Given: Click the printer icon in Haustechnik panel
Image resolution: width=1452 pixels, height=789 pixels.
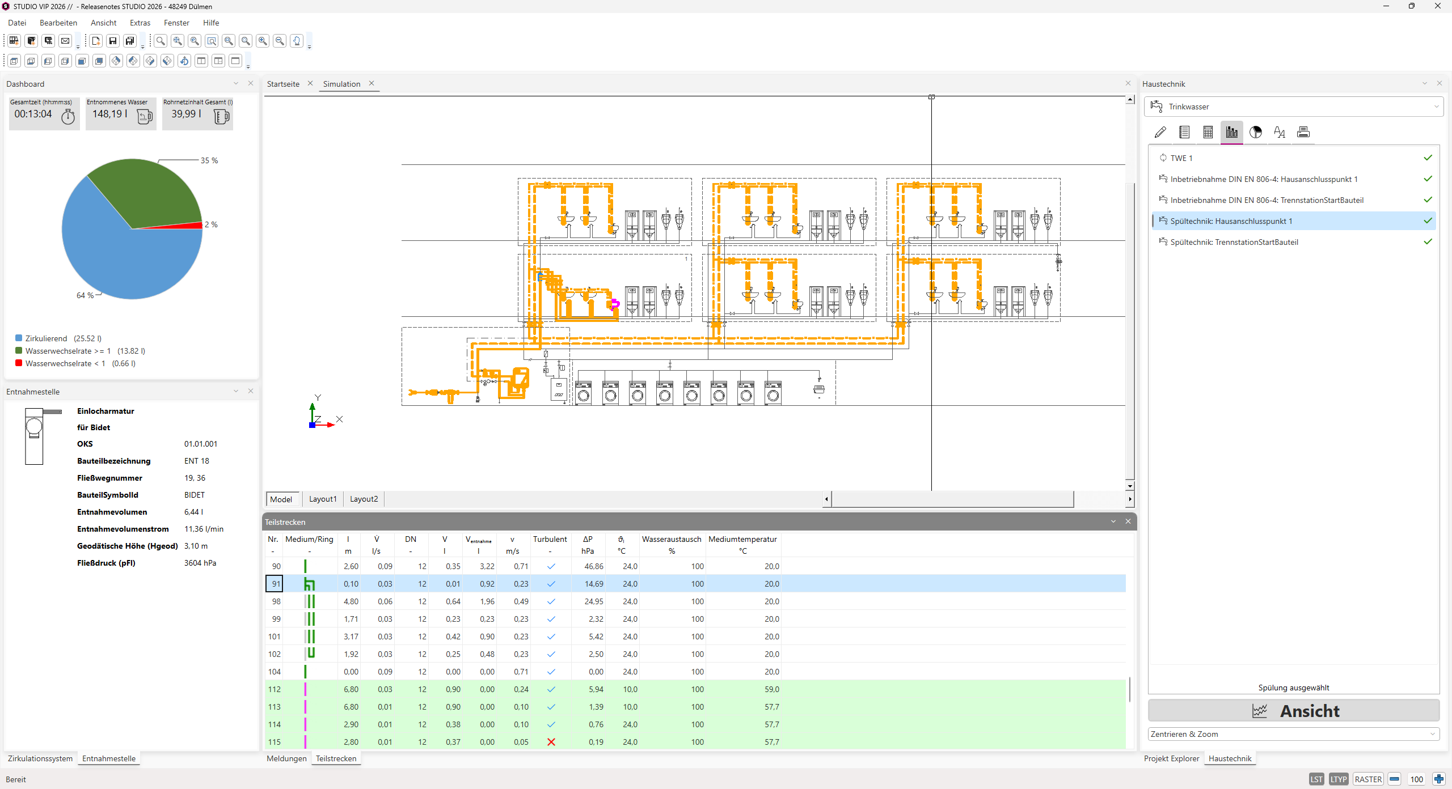Looking at the screenshot, I should 1303,132.
